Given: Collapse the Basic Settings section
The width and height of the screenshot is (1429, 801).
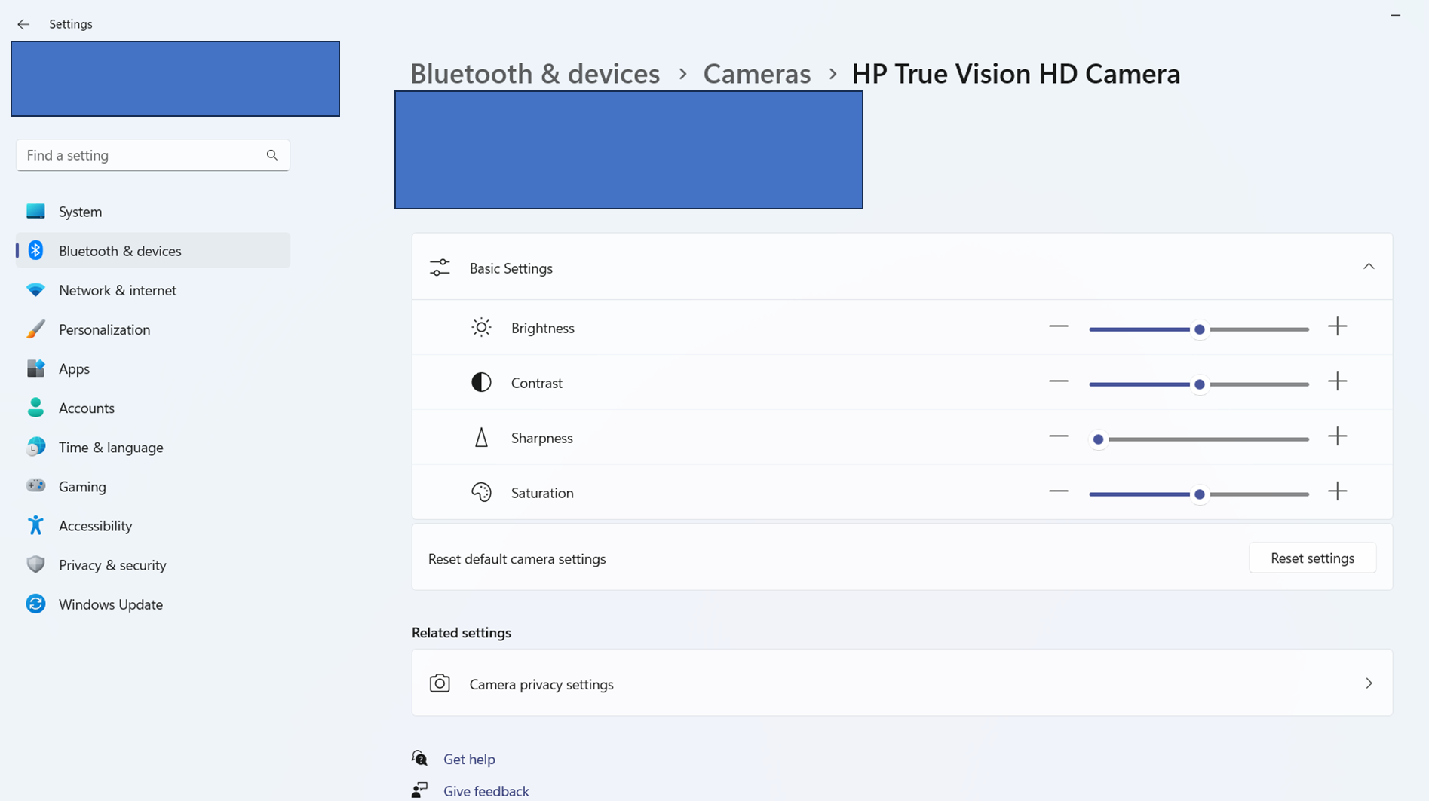Looking at the screenshot, I should click(x=1368, y=267).
